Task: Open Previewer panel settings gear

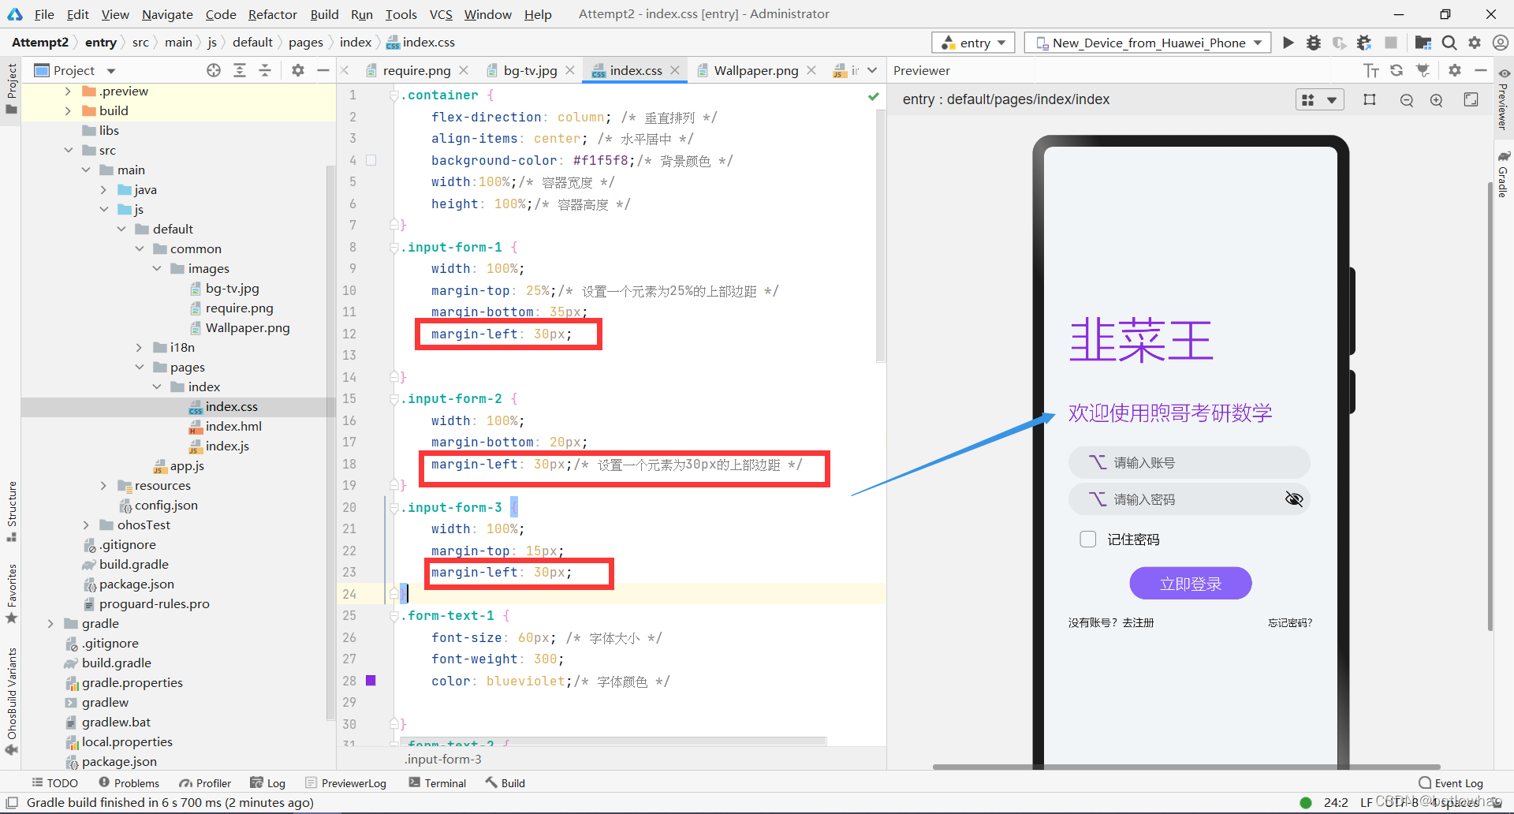Action: tap(1455, 70)
